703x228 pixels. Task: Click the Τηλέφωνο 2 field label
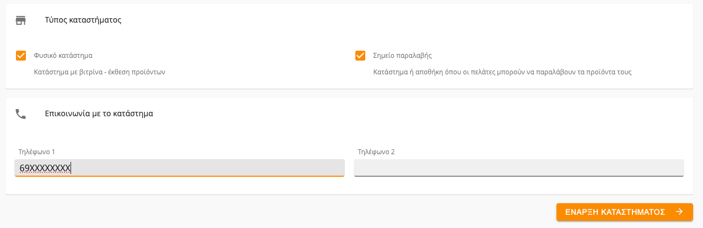(376, 151)
